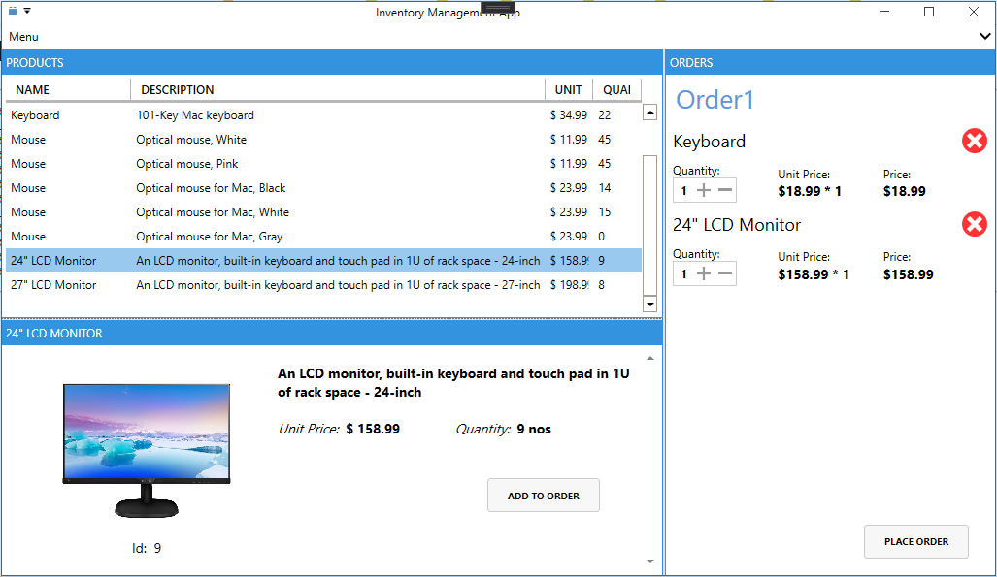Click the blue app icon in the title bar
997x577 pixels.
[x=11, y=11]
